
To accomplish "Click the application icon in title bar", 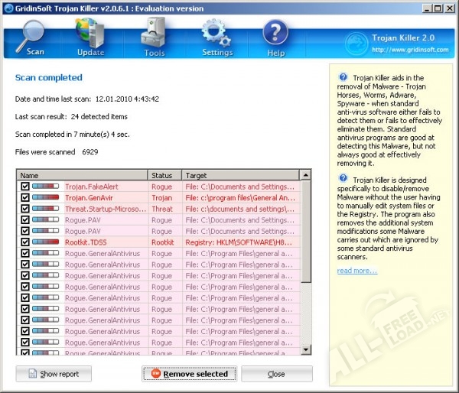I will coord(8,8).
